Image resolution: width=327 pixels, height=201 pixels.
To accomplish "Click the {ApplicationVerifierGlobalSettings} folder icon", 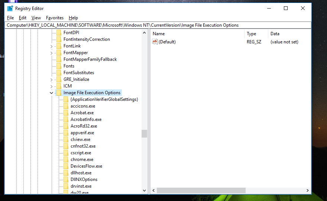I will (66, 99).
